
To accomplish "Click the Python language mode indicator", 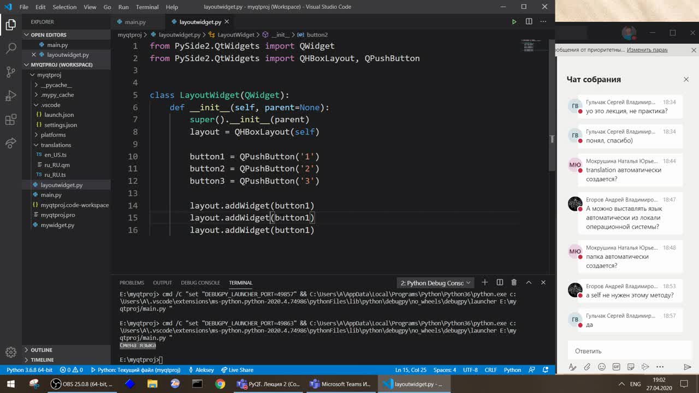I will click(x=512, y=370).
